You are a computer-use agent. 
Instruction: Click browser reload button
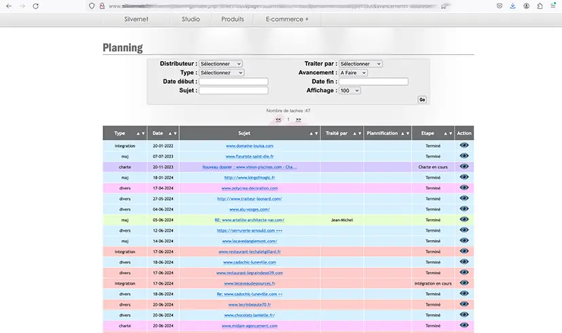pyautogui.click(x=35, y=6)
